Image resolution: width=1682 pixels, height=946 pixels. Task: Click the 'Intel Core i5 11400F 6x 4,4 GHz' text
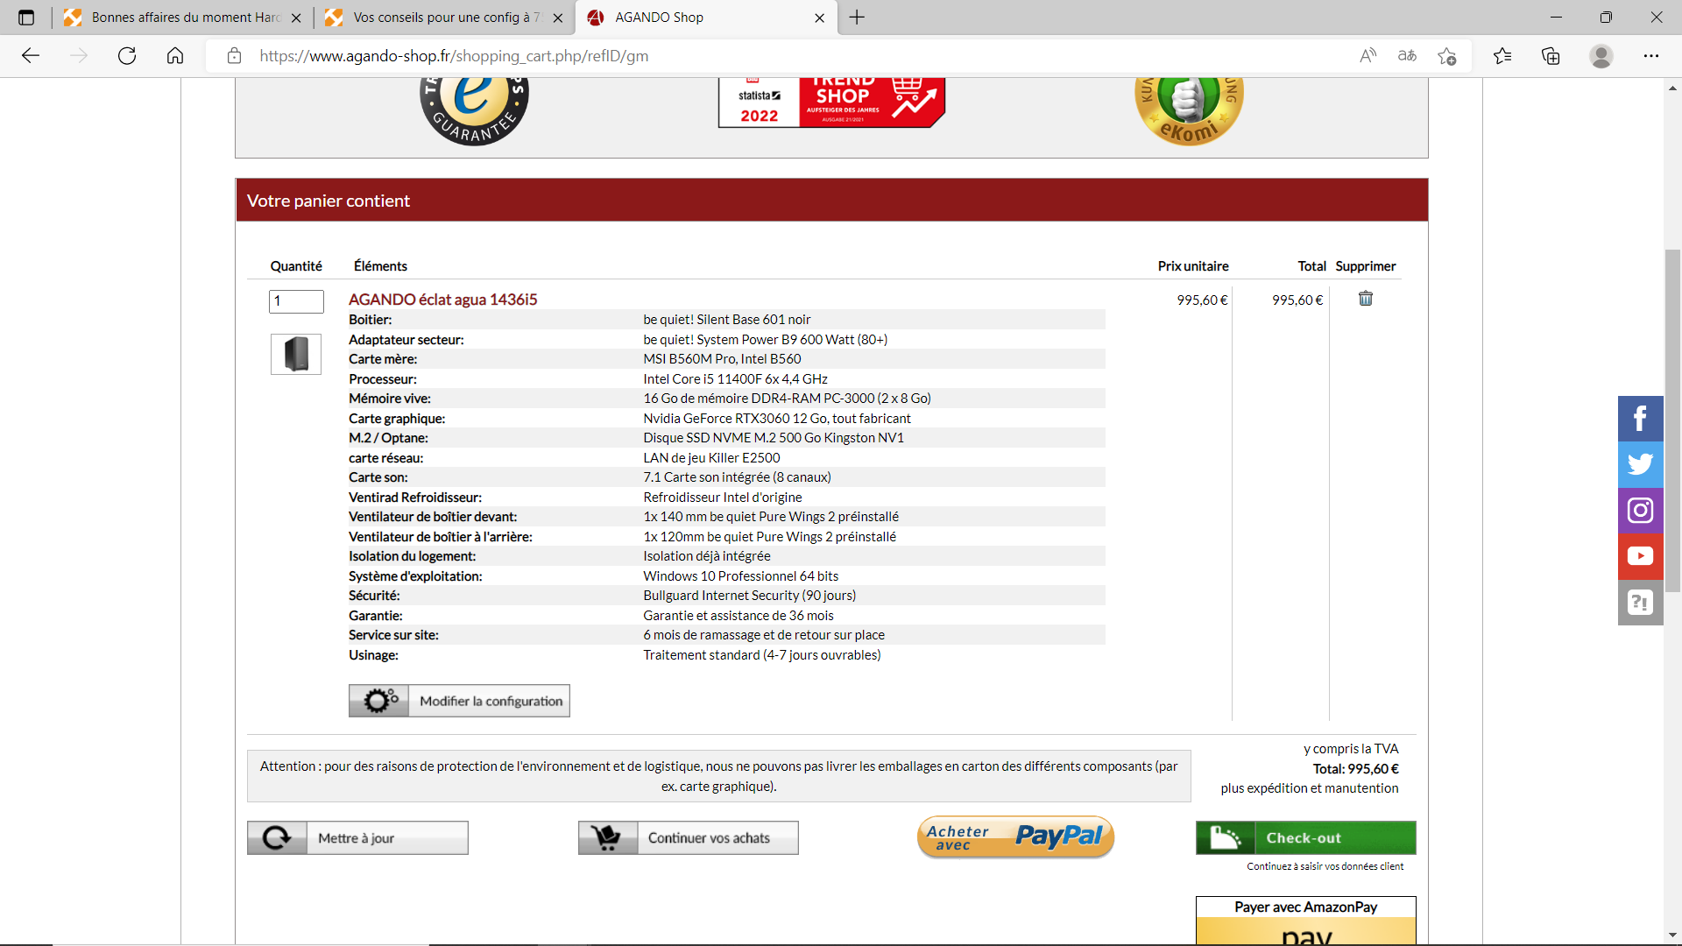(735, 379)
